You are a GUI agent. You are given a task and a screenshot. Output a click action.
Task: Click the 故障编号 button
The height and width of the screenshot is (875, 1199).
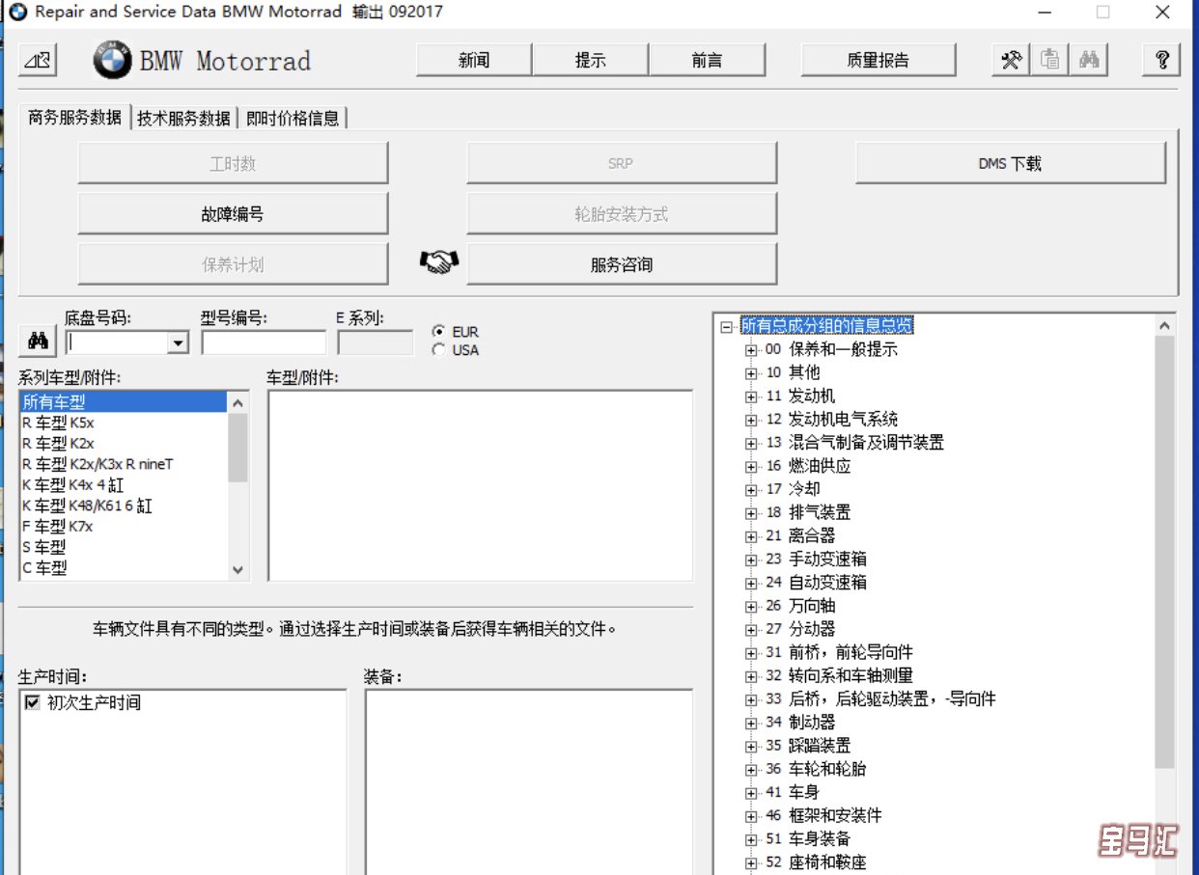233,214
